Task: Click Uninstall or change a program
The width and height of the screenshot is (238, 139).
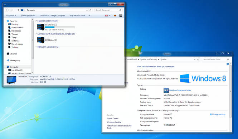Action: pyautogui.click(x=52, y=15)
